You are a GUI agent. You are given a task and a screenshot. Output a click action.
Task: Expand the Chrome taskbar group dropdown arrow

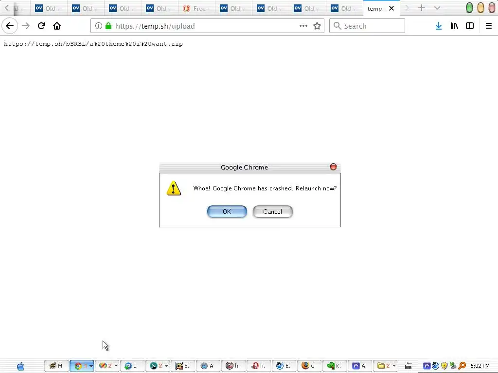91,366
